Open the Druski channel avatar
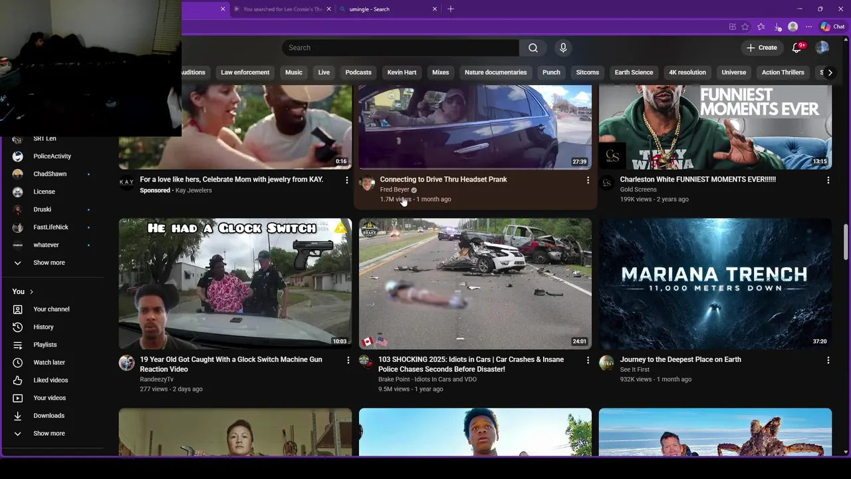 click(x=18, y=210)
